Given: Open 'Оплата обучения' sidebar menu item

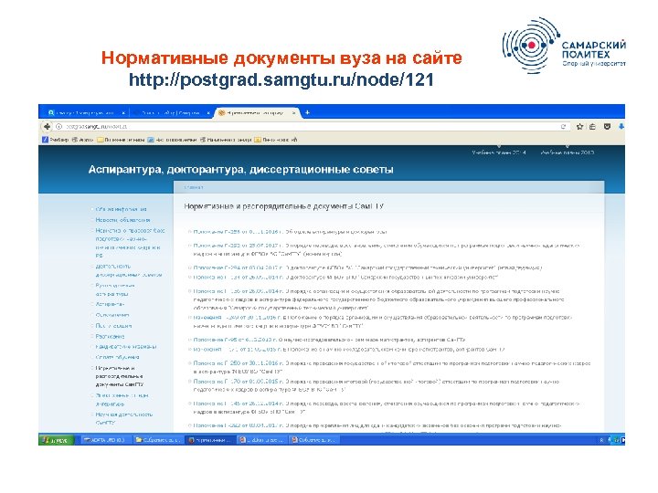Looking at the screenshot, I should tap(117, 357).
